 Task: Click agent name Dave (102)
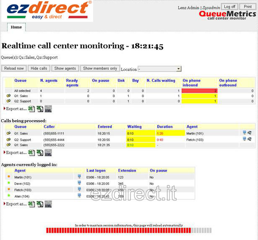coord(22,184)
